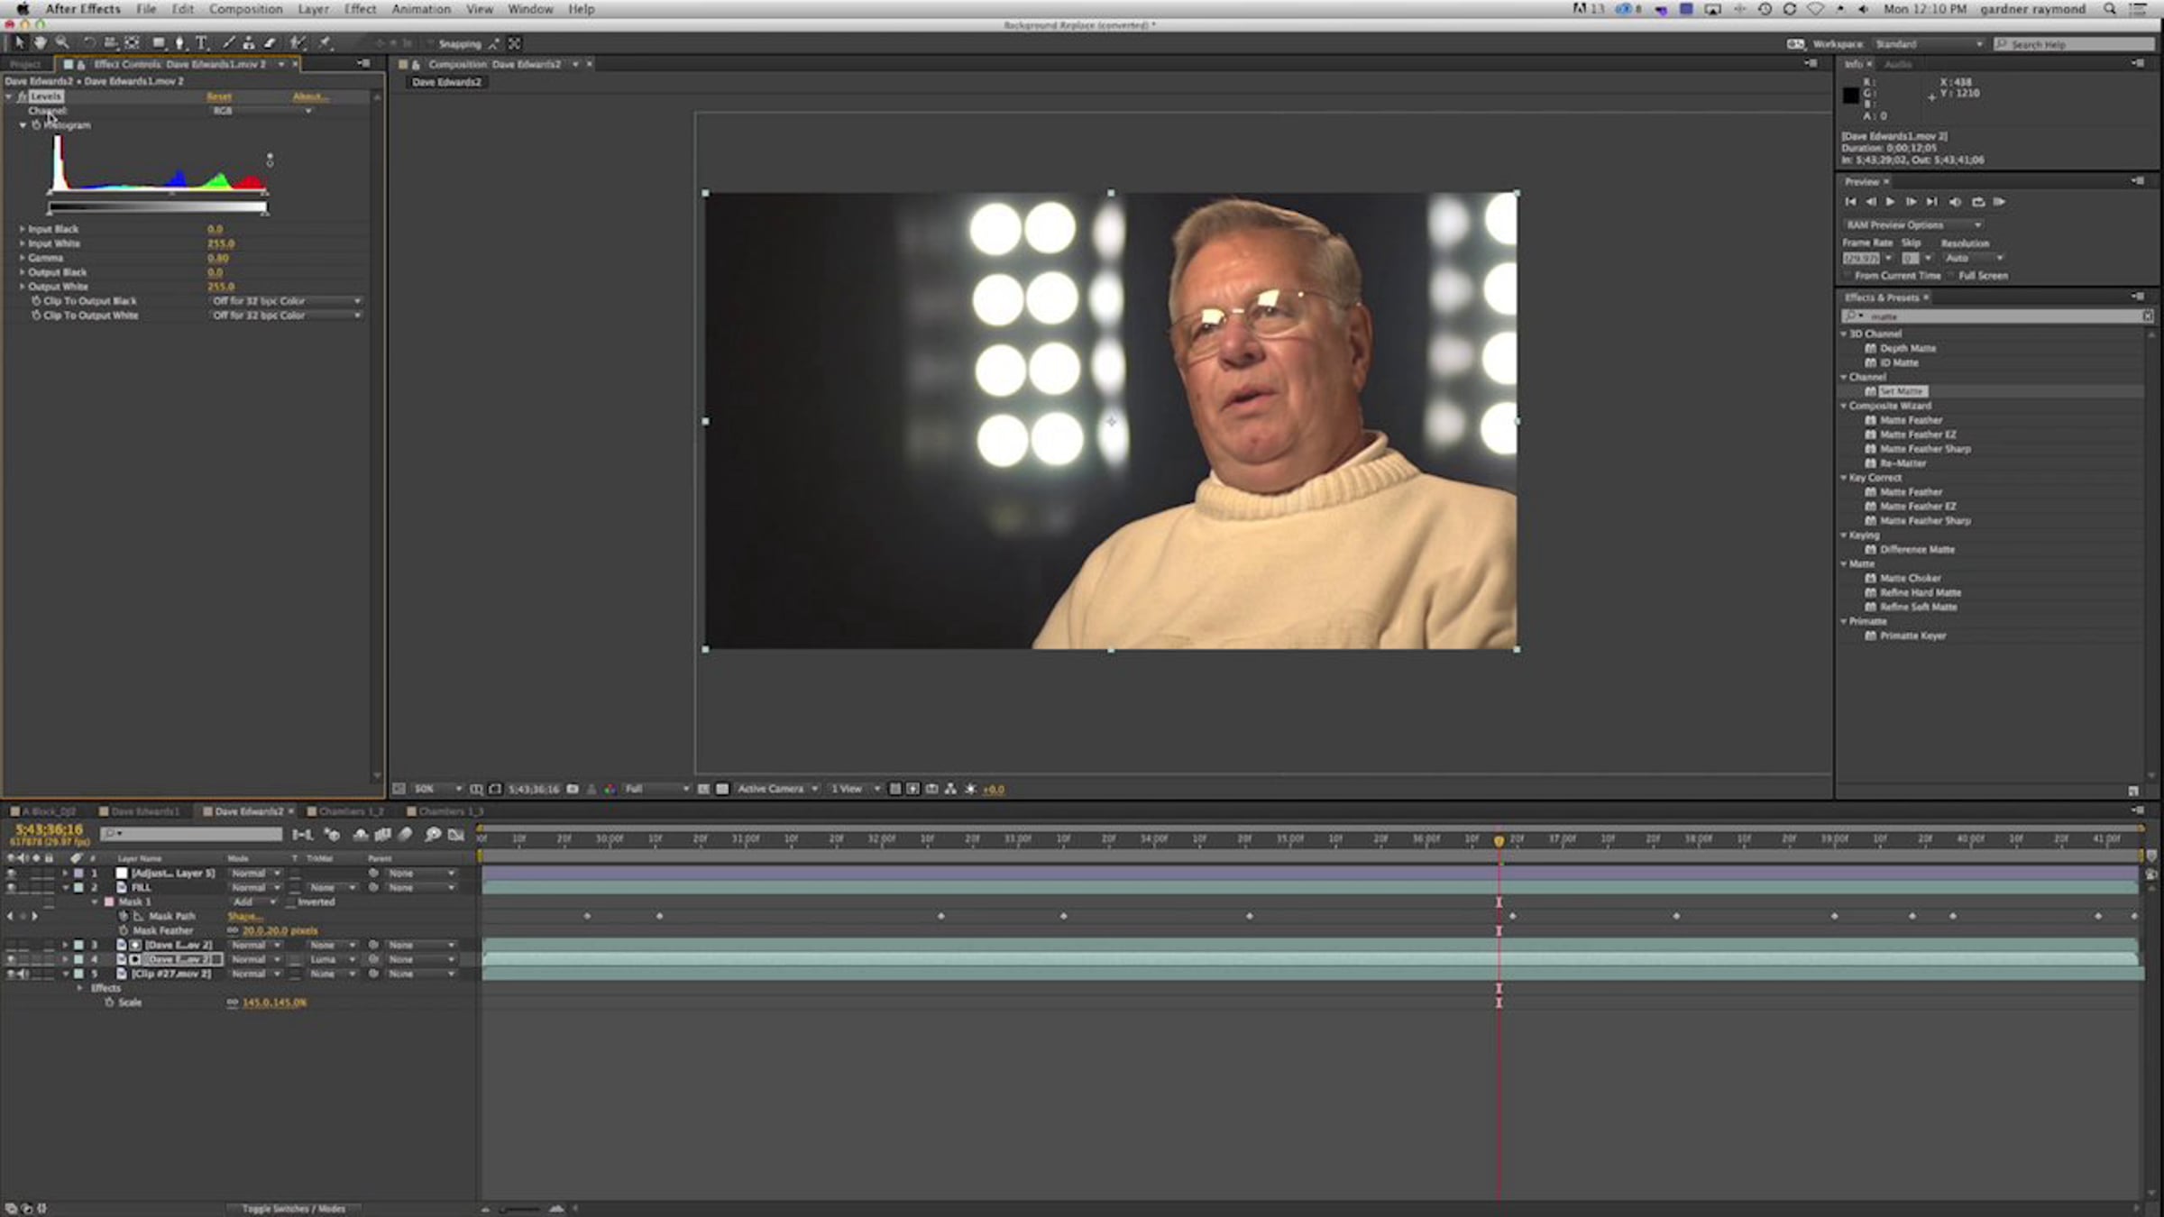Viewport: 2164px width, 1217px height.
Task: Open the RAM Preview Options dropdown
Action: tap(1912, 224)
